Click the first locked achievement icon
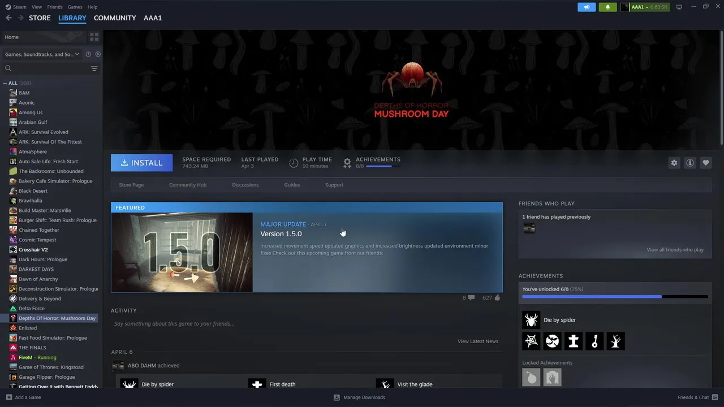724x407 pixels. click(531, 378)
